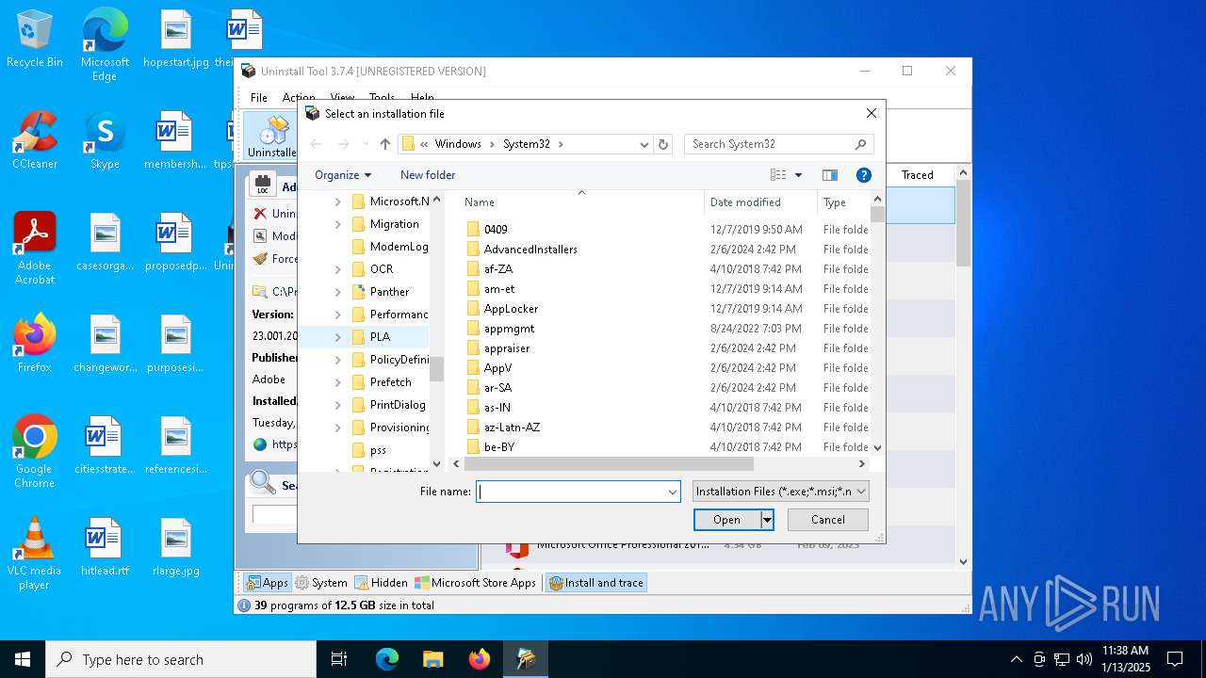Image resolution: width=1206 pixels, height=678 pixels.
Task: Go up one folder level
Action: (x=384, y=144)
